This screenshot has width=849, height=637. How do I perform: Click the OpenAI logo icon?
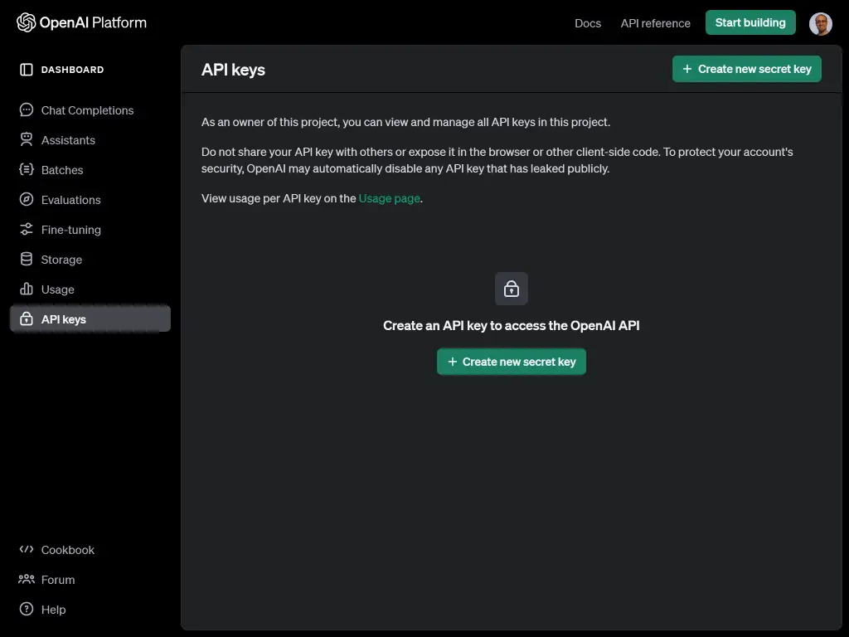(x=26, y=22)
